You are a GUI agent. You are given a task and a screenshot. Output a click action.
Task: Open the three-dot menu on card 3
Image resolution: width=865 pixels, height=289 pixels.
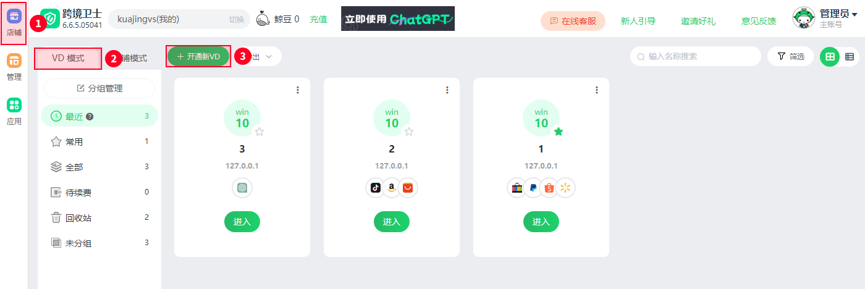pyautogui.click(x=298, y=90)
